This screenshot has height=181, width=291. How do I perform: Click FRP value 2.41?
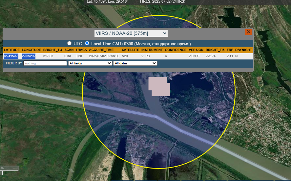(230, 56)
